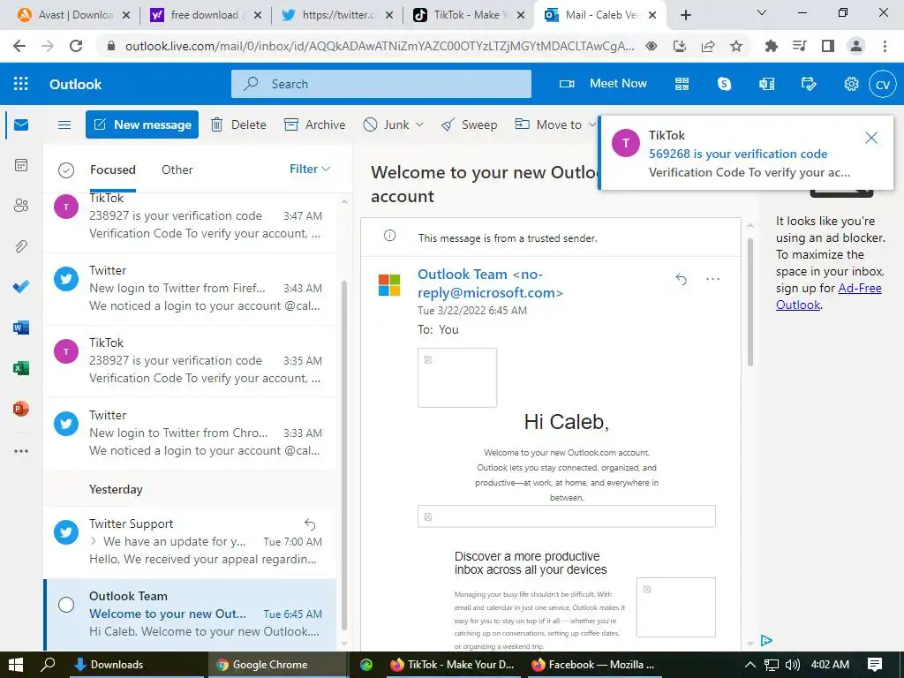The image size is (904, 678).
Task: Switch to the Other inbox tab
Action: 177,169
